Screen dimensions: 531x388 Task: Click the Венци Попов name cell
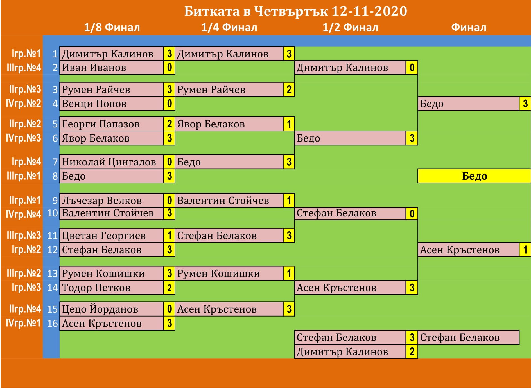pos(112,104)
